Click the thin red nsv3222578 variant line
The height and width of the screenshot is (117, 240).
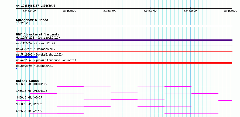pyautogui.click(x=124, y=51)
